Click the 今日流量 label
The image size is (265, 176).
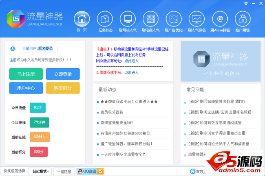(18, 108)
